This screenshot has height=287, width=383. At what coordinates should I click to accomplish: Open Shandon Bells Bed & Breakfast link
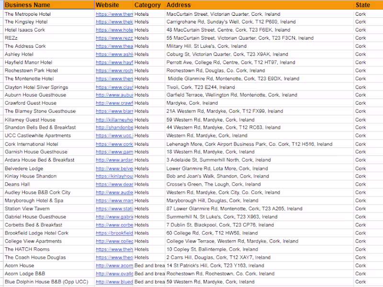114,127
